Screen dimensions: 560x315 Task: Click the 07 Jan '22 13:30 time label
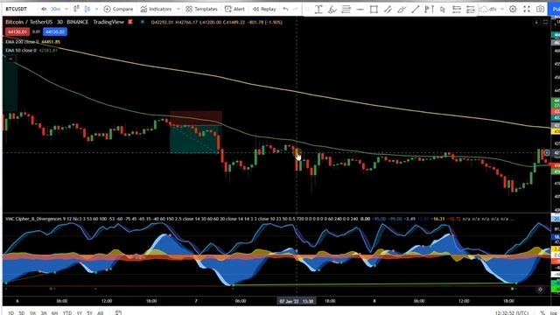tap(296, 301)
